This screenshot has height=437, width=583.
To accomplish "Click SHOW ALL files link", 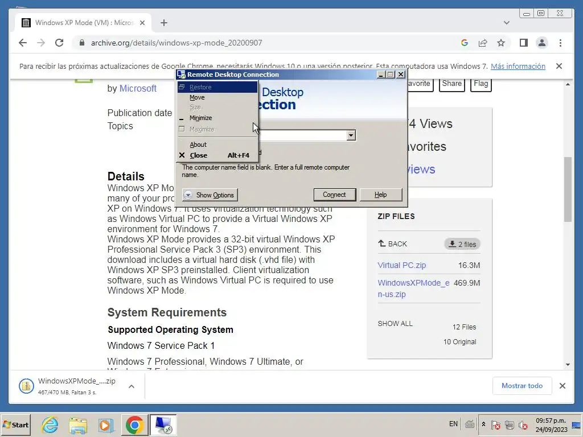I will [x=395, y=324].
